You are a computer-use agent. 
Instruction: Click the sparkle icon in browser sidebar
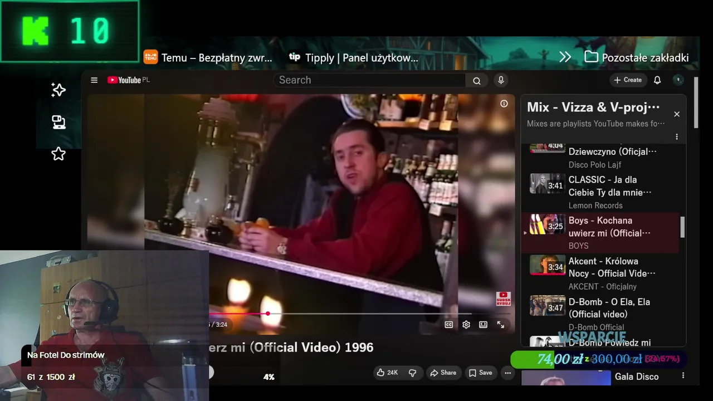[x=58, y=90]
